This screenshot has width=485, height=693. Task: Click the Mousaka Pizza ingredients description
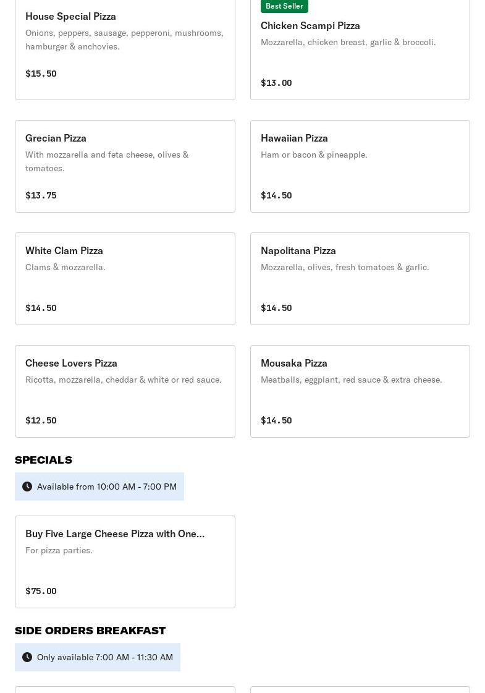[x=351, y=380]
